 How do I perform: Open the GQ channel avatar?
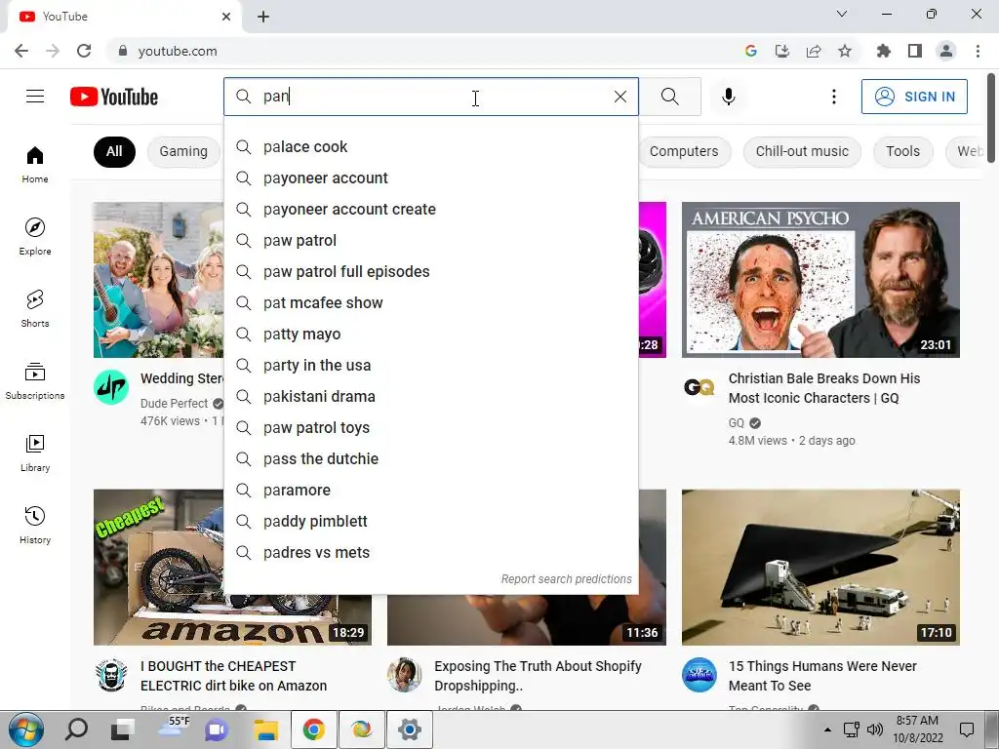[x=699, y=386]
